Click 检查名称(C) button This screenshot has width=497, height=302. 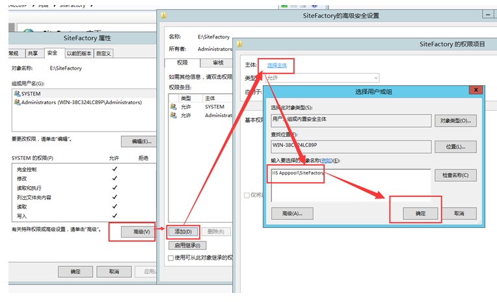tap(459, 175)
